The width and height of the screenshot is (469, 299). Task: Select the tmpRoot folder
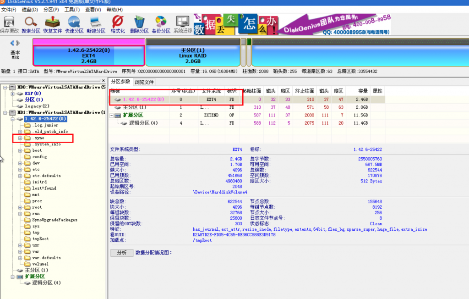[x=40, y=239]
